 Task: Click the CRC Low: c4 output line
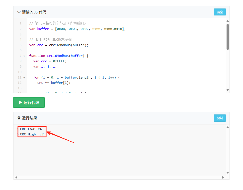[x=31, y=129]
